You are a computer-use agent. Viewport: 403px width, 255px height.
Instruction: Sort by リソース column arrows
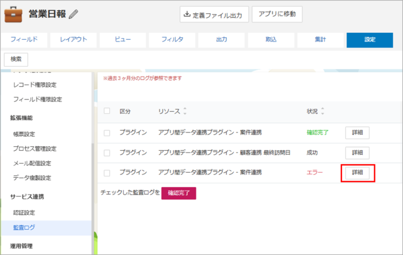point(185,111)
